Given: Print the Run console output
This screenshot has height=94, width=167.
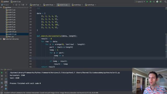Looking at the screenshot, I should point(6,85).
